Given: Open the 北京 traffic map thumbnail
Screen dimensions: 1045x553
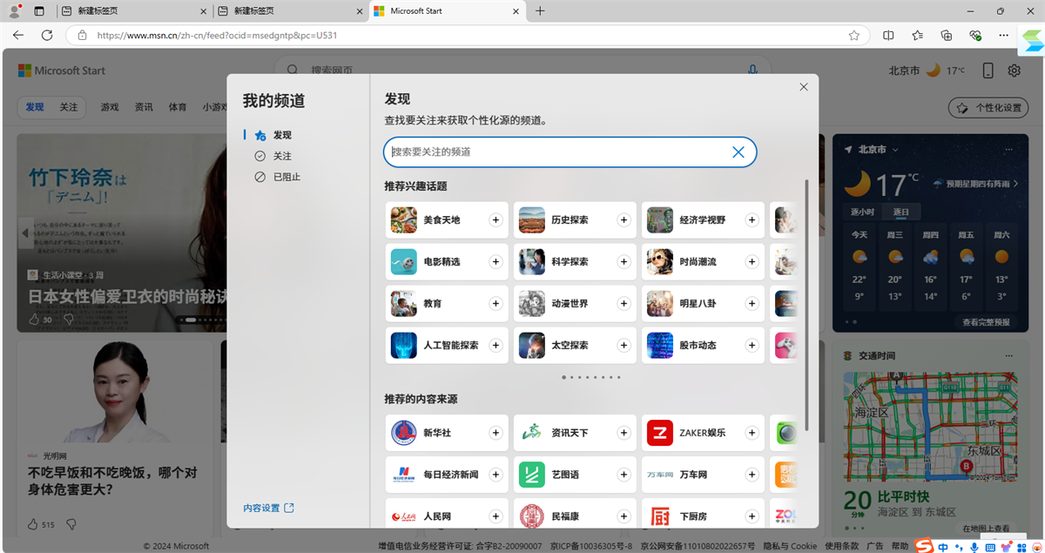Looking at the screenshot, I should (932, 427).
